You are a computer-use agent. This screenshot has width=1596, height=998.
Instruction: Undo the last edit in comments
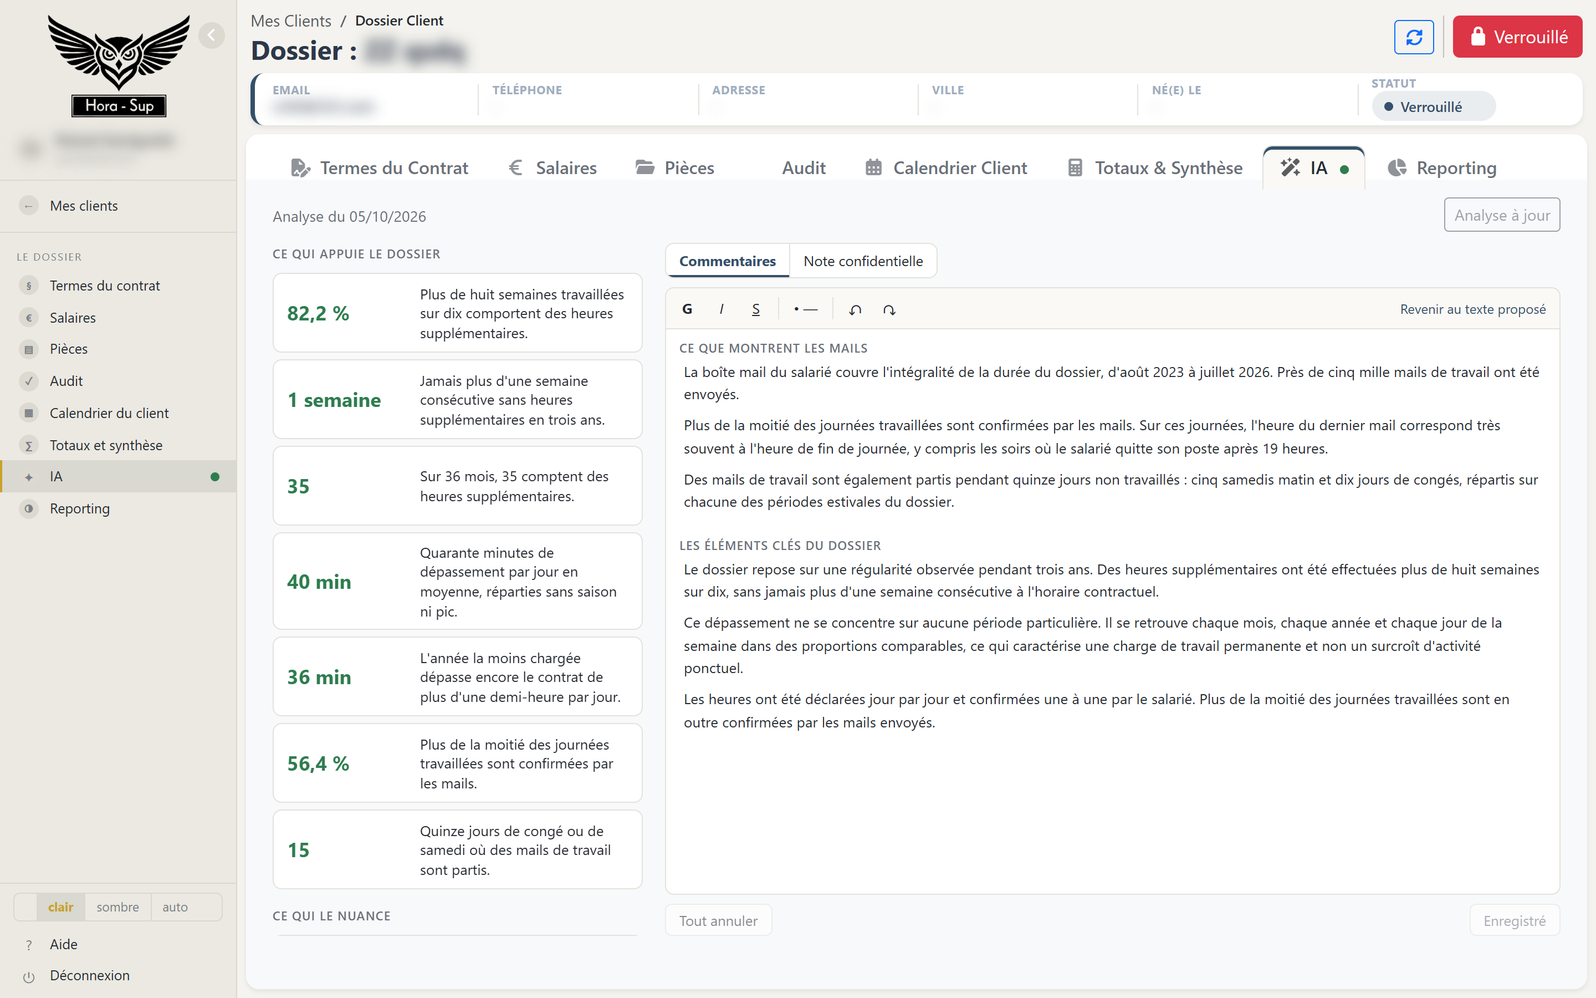coord(855,309)
